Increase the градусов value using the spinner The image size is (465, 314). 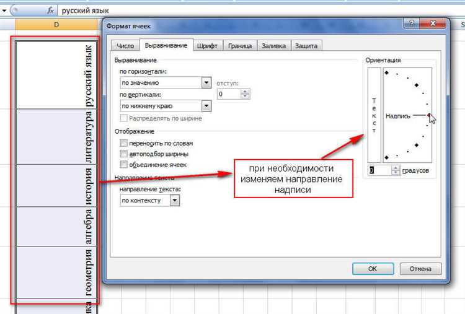pyautogui.click(x=396, y=167)
